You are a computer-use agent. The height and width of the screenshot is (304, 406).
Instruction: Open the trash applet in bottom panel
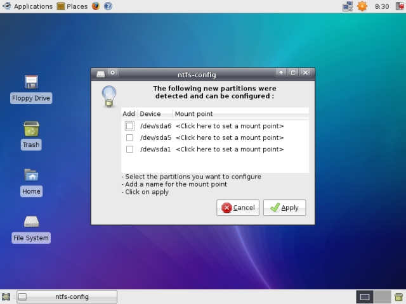399,297
